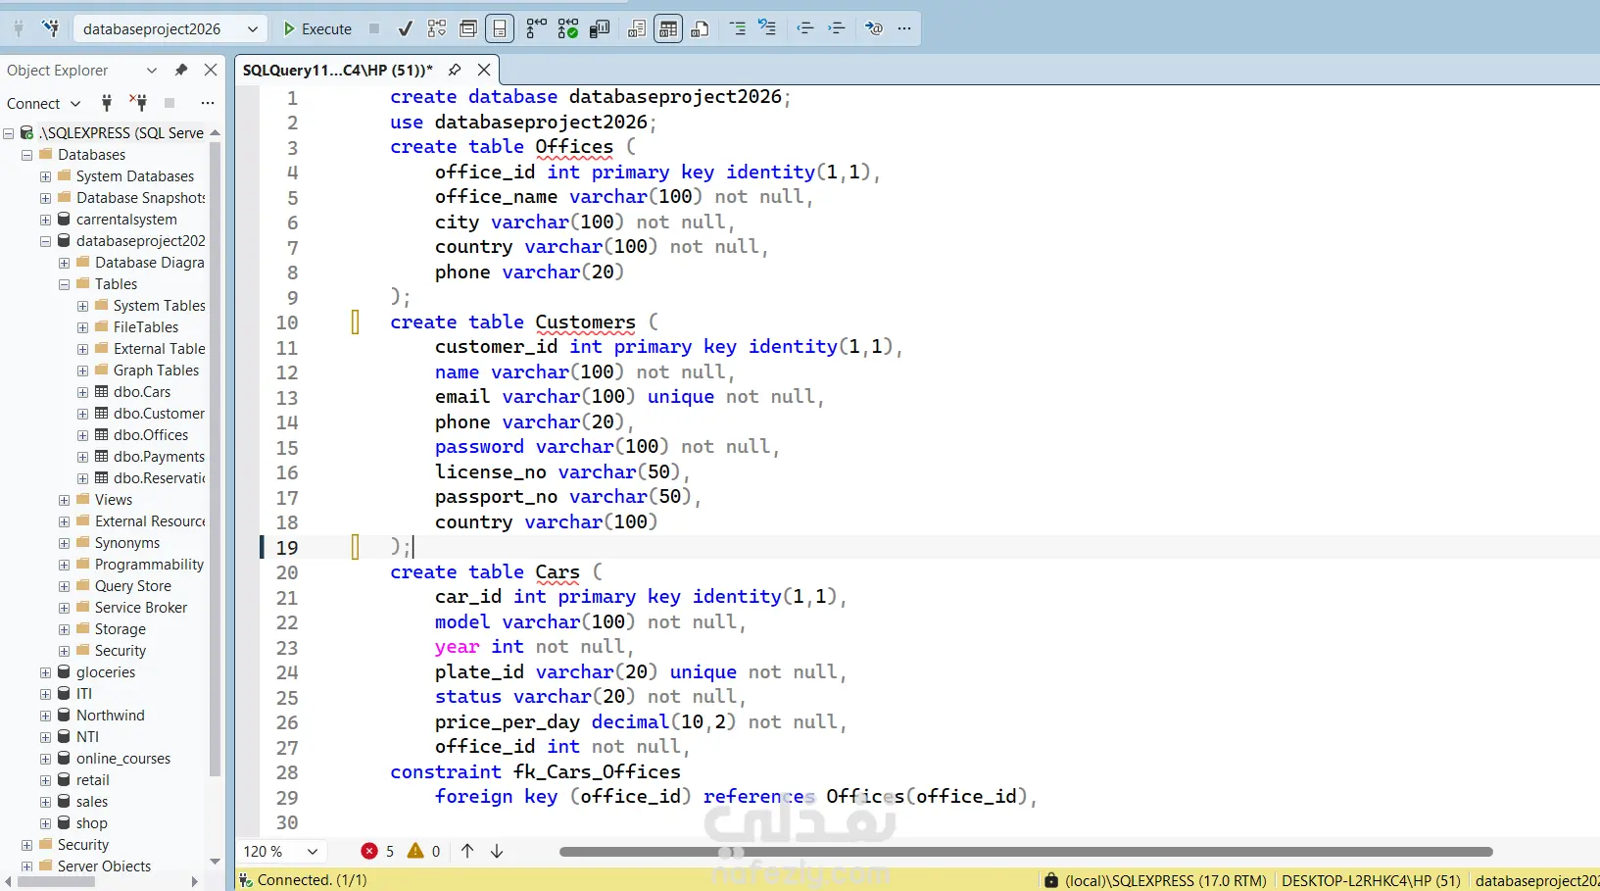
Task: Display the Estimated Execution Plan
Action: (437, 28)
